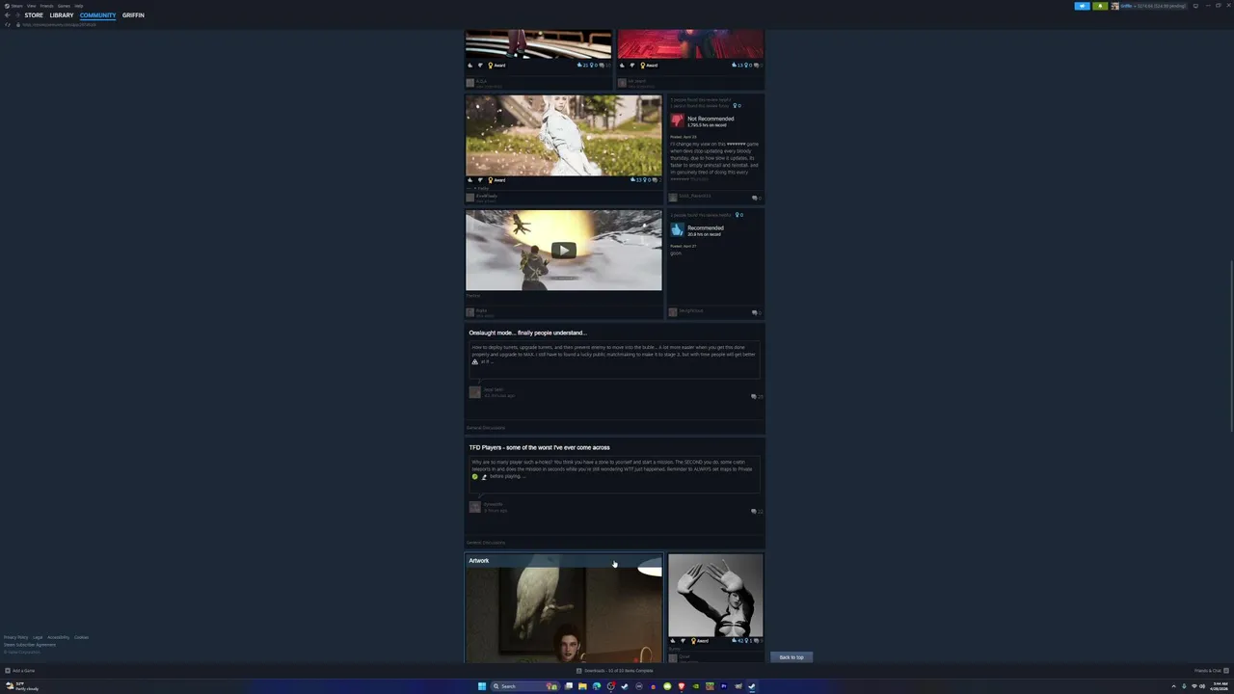
Task: Click Add a Game at bottom left
Action: pyautogui.click(x=20, y=671)
